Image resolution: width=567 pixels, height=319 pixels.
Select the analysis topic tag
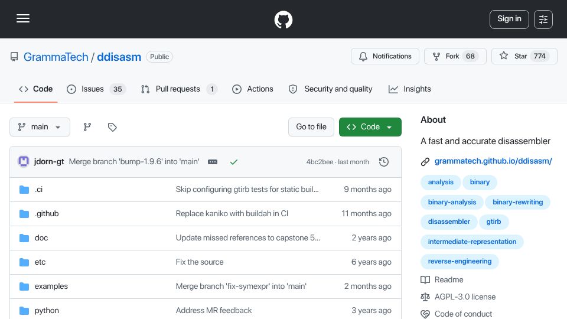click(441, 182)
